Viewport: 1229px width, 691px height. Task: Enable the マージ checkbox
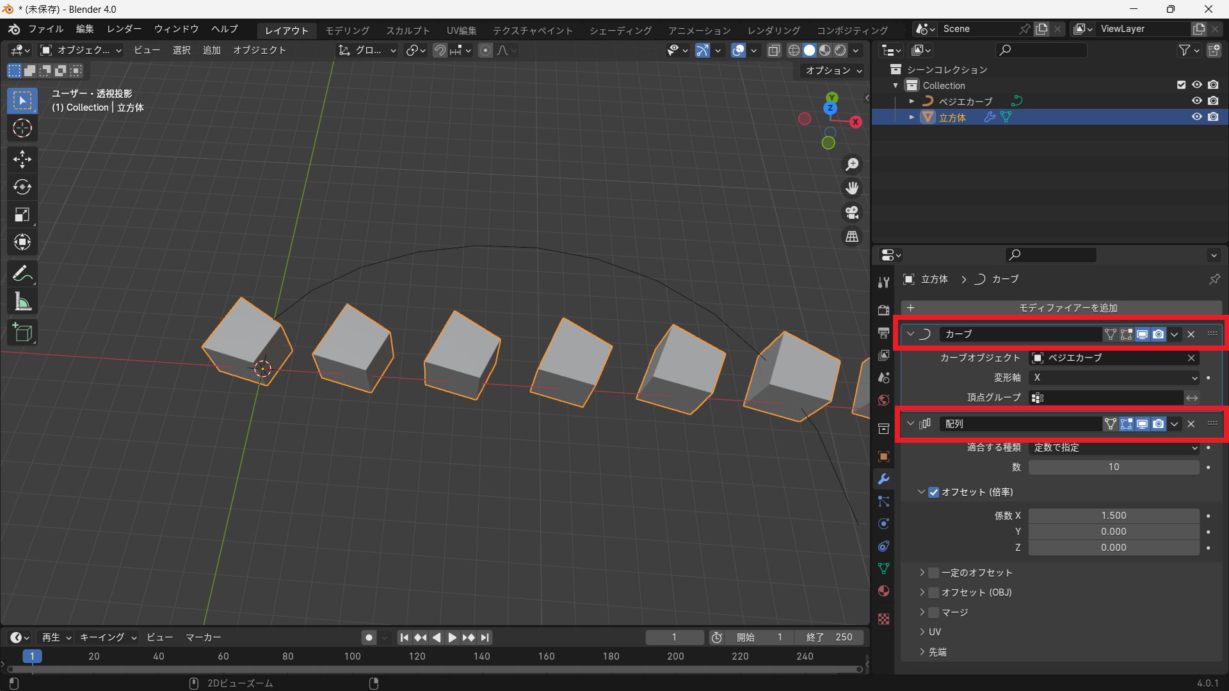[934, 612]
